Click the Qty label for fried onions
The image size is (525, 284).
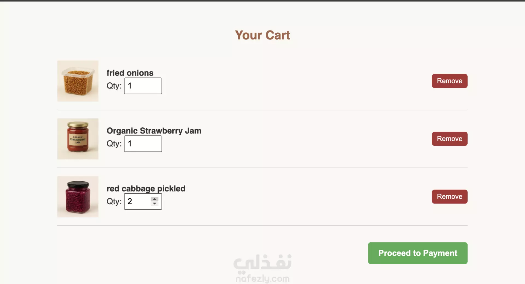tap(114, 86)
